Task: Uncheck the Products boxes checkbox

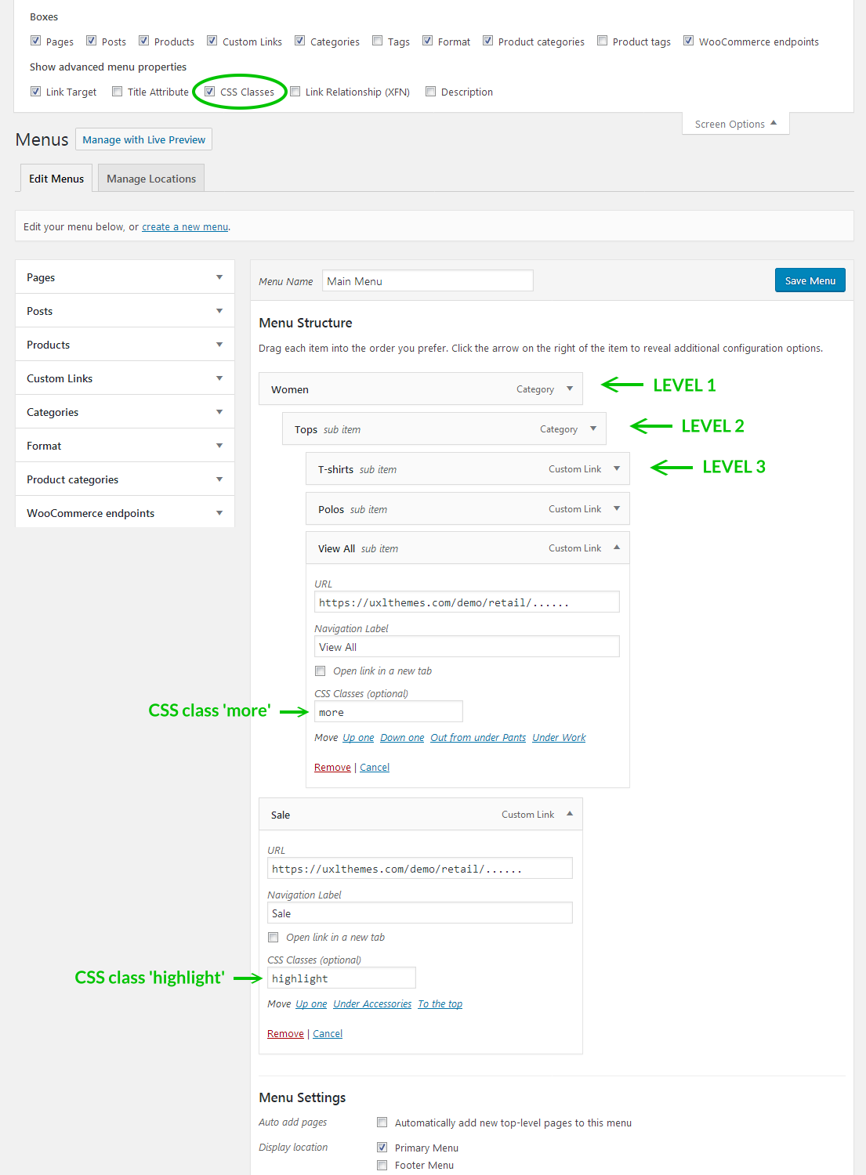Action: point(143,41)
